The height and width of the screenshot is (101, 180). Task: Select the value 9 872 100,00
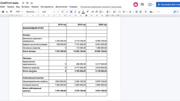point(101,91)
